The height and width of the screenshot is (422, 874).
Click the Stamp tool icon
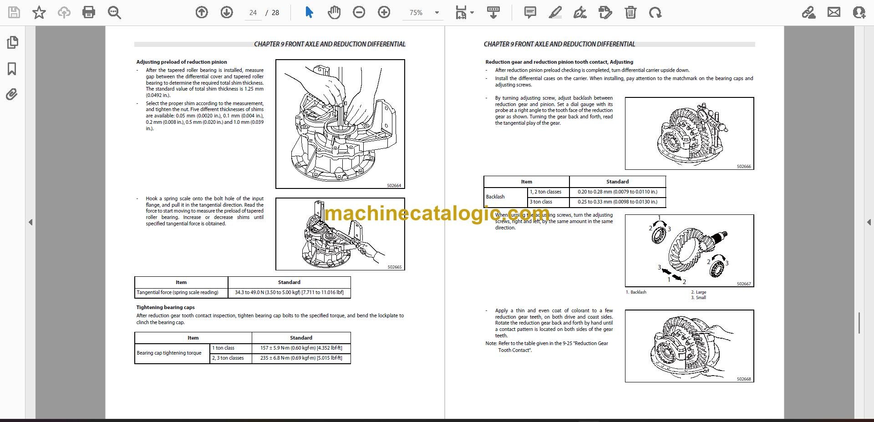[x=605, y=12]
